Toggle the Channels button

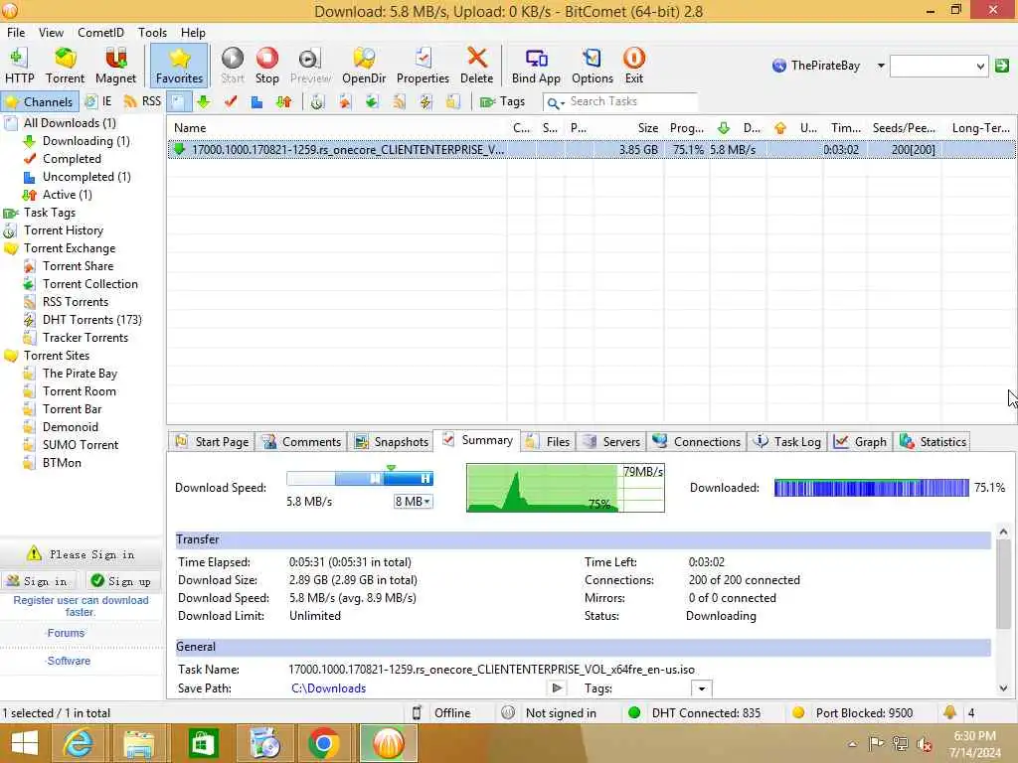(x=40, y=102)
